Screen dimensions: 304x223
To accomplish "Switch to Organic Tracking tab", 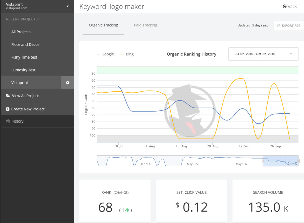I will point(103,25).
